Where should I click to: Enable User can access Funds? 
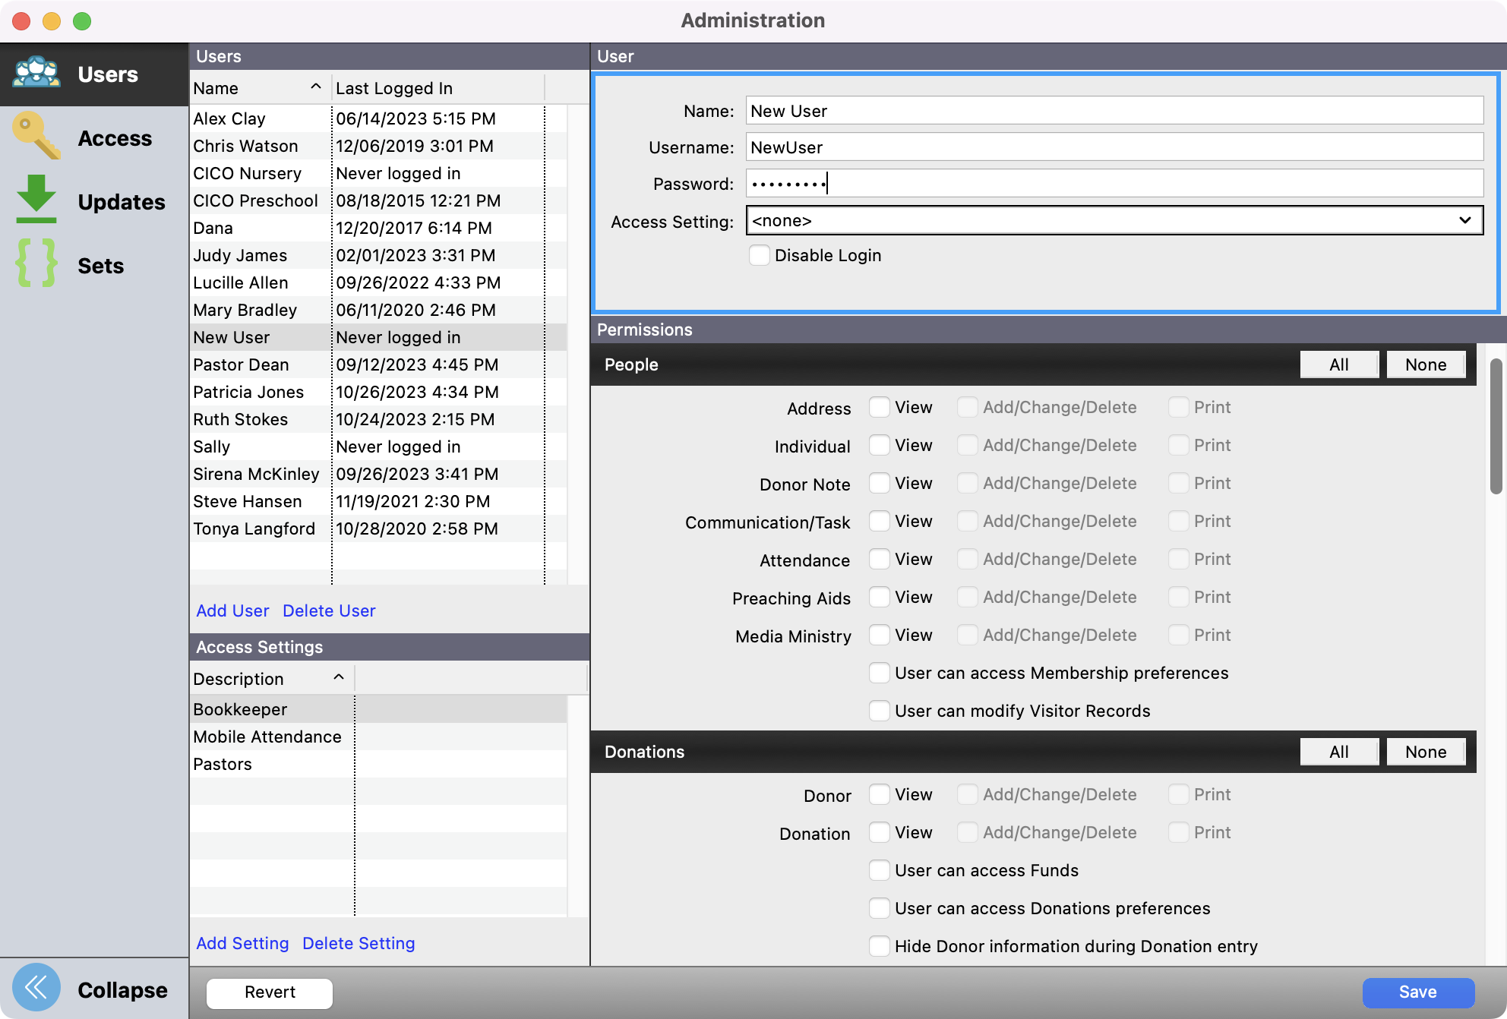click(x=880, y=870)
